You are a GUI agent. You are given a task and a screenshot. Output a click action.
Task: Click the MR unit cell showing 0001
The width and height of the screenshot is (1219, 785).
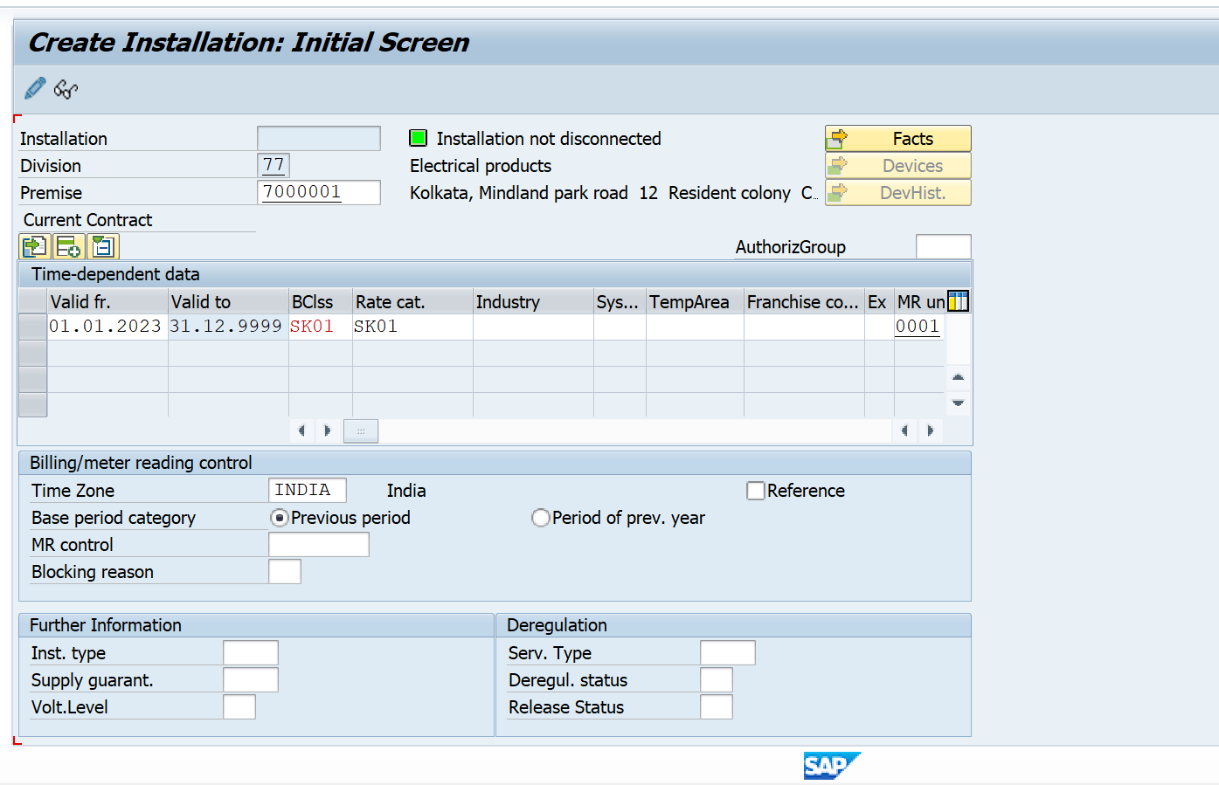[918, 327]
